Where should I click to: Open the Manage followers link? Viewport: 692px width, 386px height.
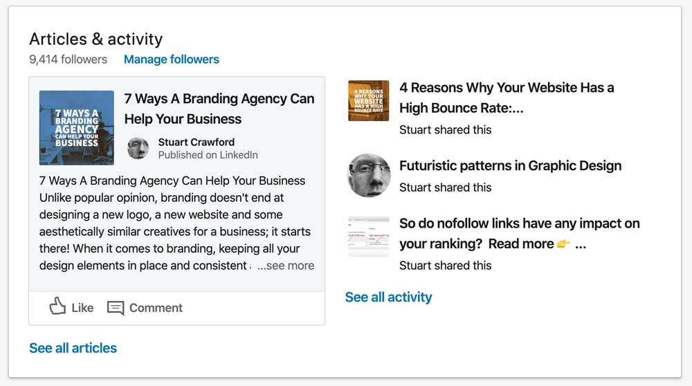coord(171,59)
